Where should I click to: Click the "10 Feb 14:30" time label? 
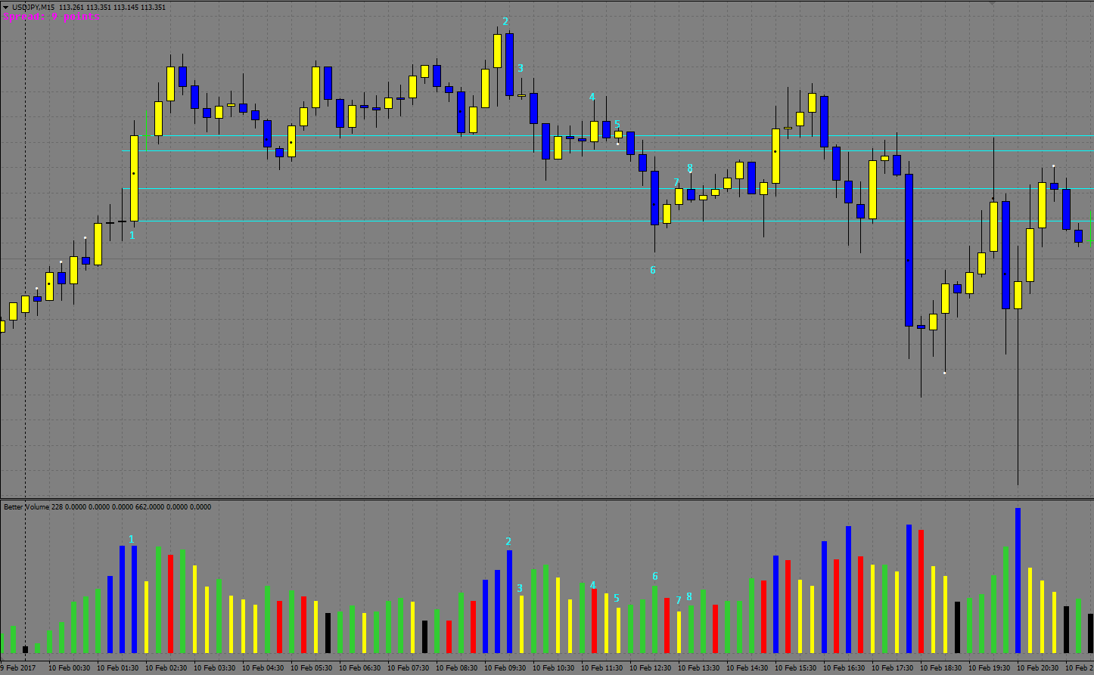pyautogui.click(x=747, y=668)
